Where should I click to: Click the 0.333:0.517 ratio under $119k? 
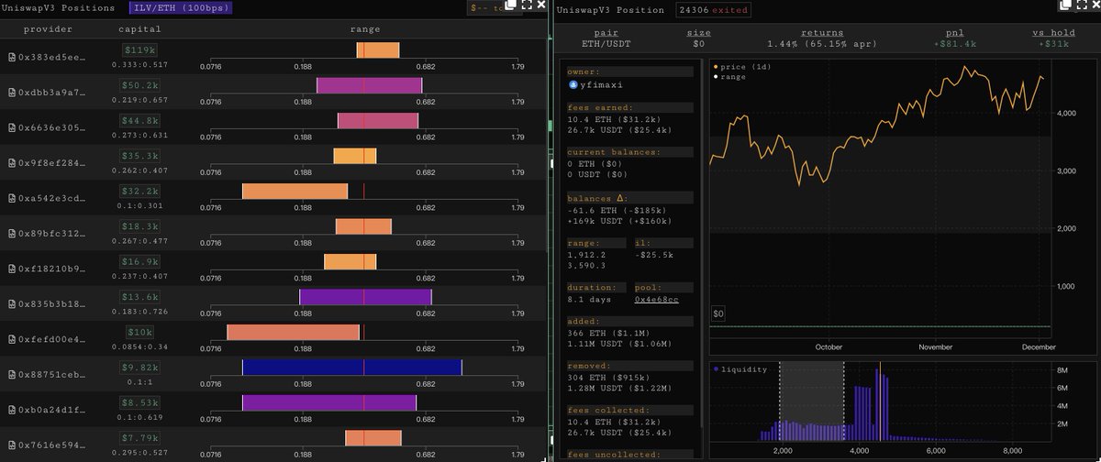[140, 64]
